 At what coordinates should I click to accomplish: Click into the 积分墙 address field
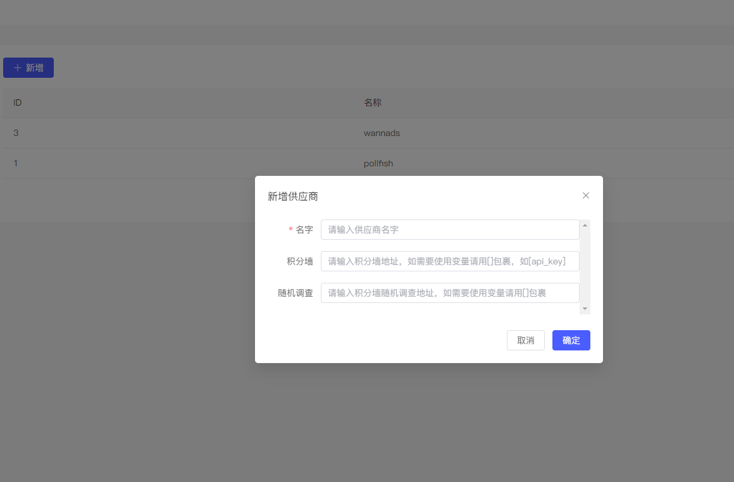tap(449, 261)
